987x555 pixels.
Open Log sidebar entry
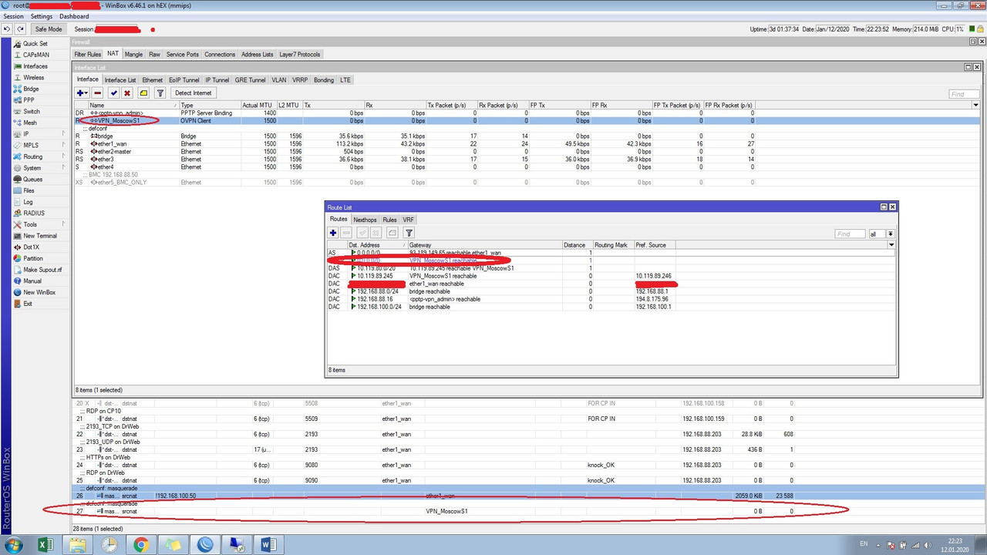[x=28, y=202]
